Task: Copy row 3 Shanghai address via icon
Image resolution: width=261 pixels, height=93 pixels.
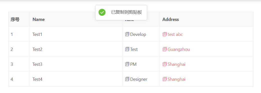Action: click(x=164, y=64)
